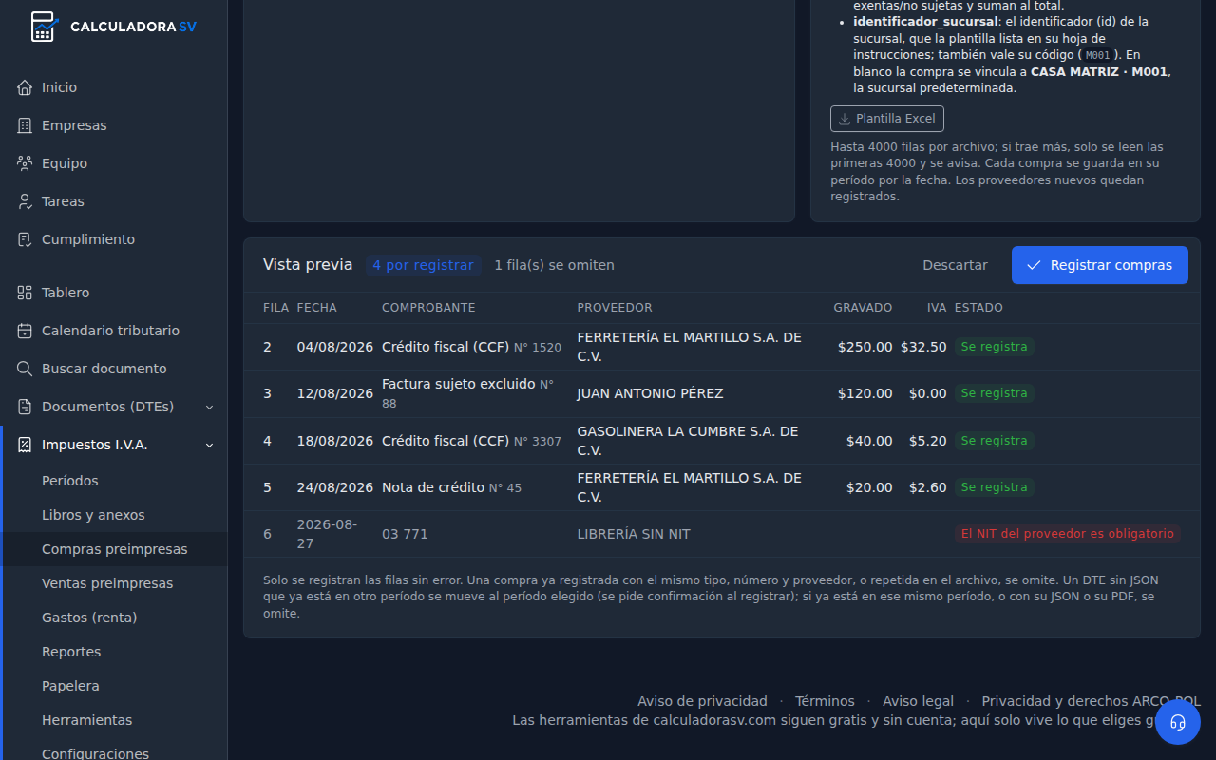This screenshot has width=1216, height=760.
Task: Click the Registrar compras button
Action: (1099, 265)
